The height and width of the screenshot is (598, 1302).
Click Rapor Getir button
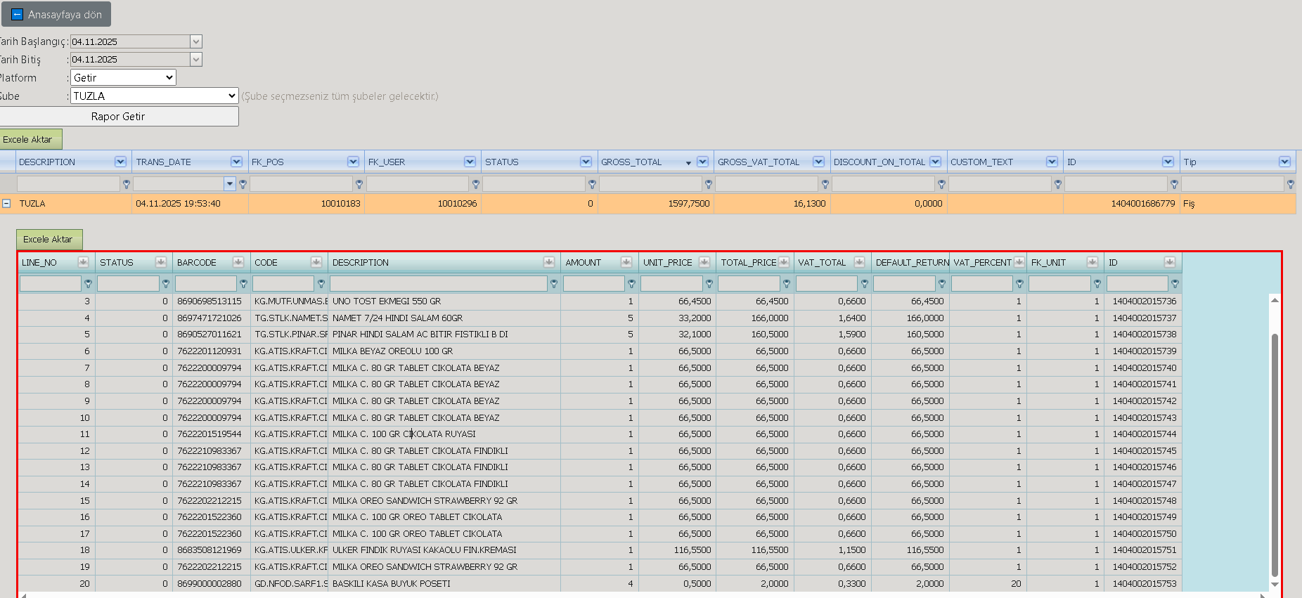[x=118, y=117]
